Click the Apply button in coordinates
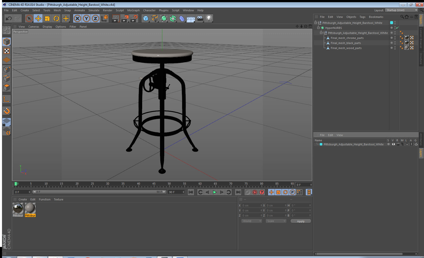The height and width of the screenshot is (258, 424). [x=301, y=221]
